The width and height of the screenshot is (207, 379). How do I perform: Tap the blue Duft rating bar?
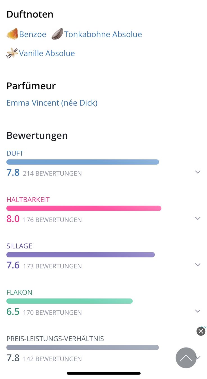83,162
